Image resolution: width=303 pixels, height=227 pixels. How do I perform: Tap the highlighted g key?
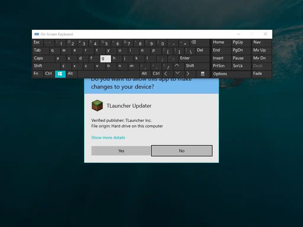(106, 59)
